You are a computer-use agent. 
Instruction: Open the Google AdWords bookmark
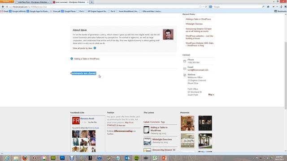[x=17, y=11]
